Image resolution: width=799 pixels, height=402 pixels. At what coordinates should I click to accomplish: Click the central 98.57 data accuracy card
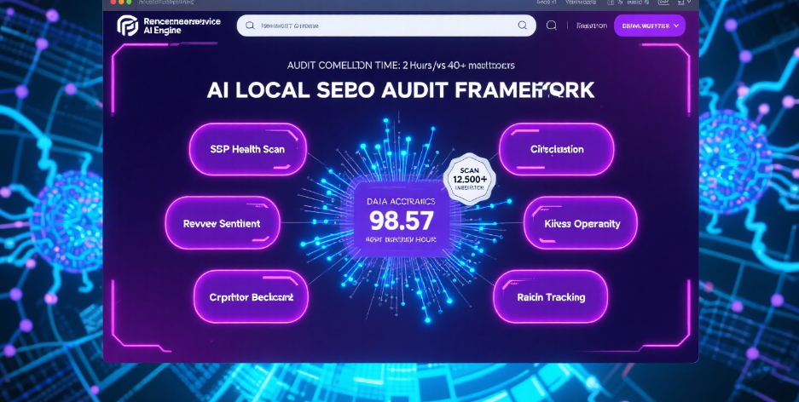[x=402, y=218]
